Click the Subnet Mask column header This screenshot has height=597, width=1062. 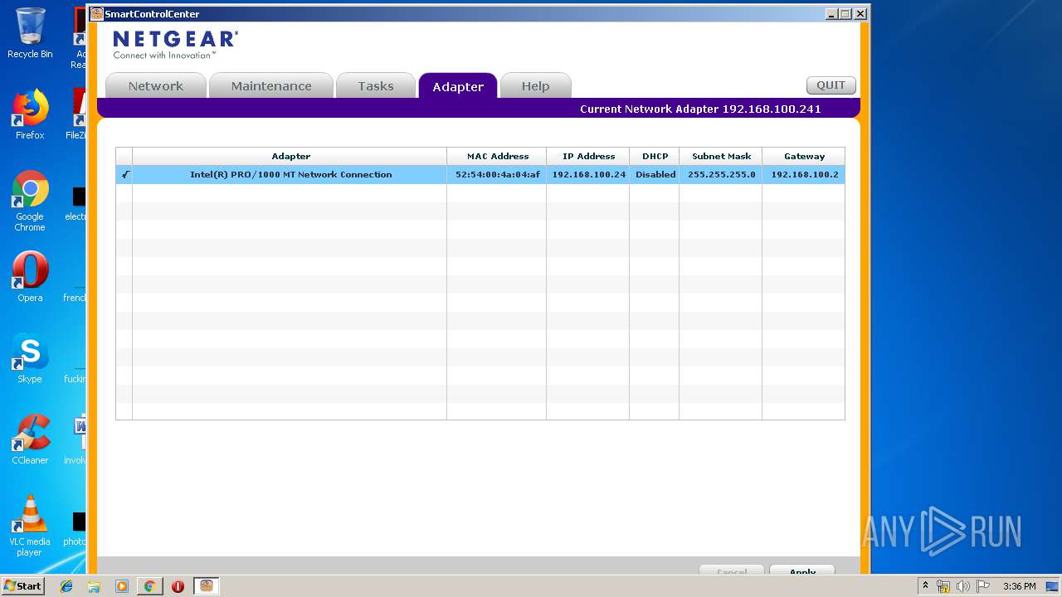[x=721, y=157]
